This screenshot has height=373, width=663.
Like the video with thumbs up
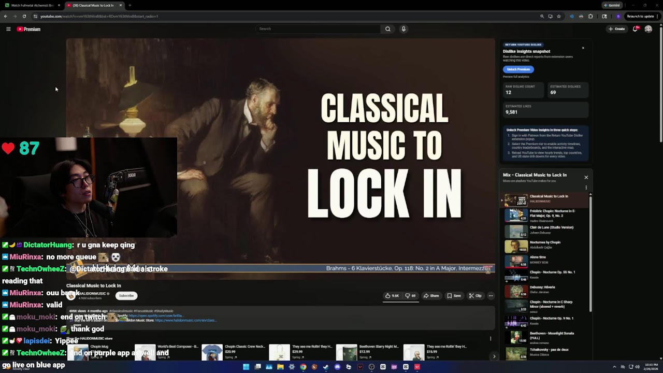392,296
